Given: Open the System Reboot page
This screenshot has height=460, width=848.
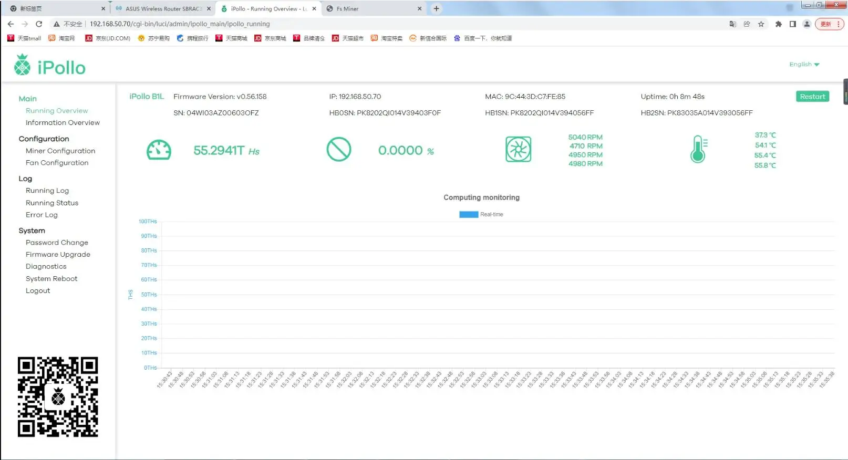Looking at the screenshot, I should point(51,279).
